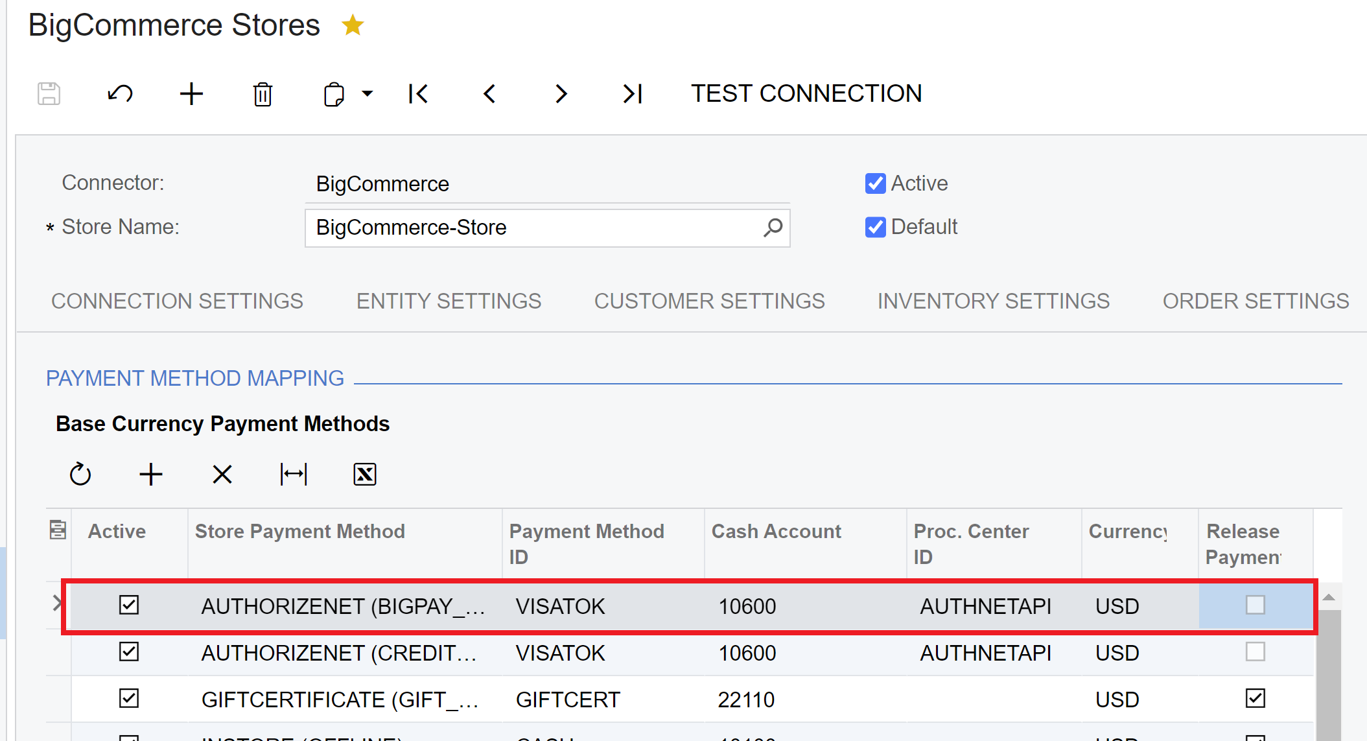
Task: Click AUTHNETAPI in the CREDIT row
Action: tap(986, 653)
